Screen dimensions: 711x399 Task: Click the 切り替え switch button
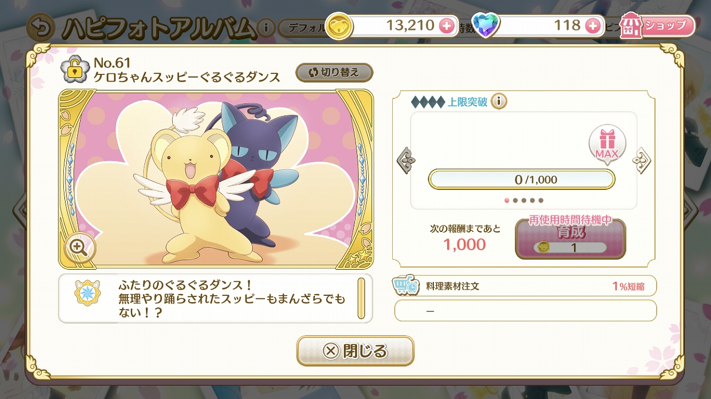[334, 72]
